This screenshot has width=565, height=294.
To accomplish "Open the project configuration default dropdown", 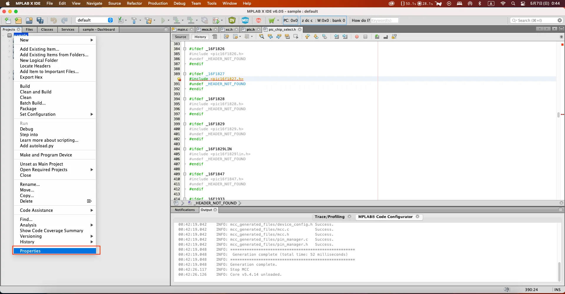I will (x=95, y=20).
